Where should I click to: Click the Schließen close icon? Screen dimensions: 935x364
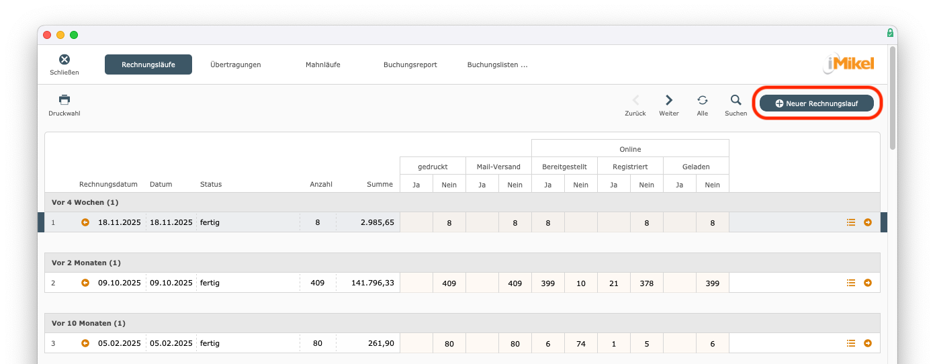[x=64, y=60]
